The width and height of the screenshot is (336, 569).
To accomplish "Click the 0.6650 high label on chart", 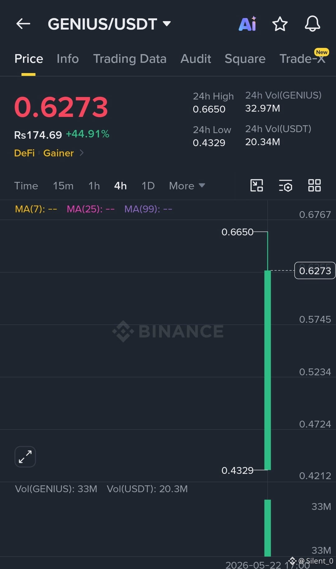I will point(237,232).
